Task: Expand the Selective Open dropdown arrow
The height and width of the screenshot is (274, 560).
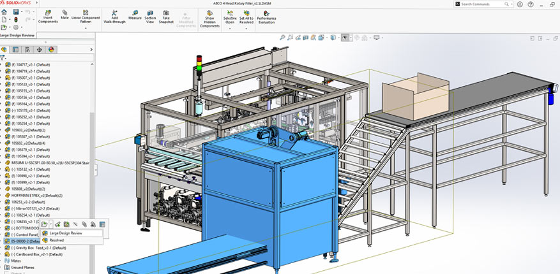Action: pos(230,28)
